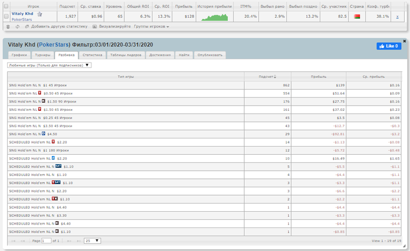Screen dimensions: 410x251
Task: Open the Достижения tab
Action: (x=160, y=55)
